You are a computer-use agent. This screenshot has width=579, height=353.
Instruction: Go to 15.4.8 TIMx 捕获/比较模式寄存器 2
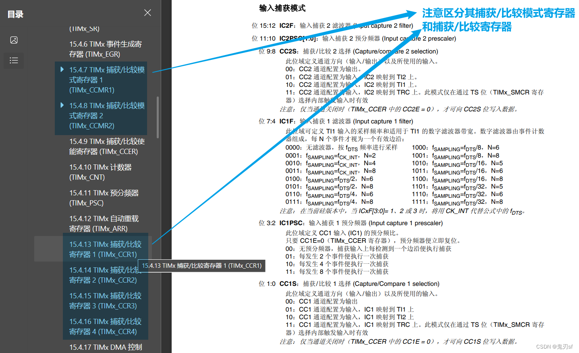107,115
